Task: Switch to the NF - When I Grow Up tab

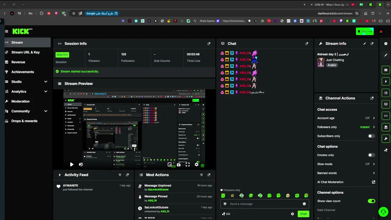Action: [331, 5]
